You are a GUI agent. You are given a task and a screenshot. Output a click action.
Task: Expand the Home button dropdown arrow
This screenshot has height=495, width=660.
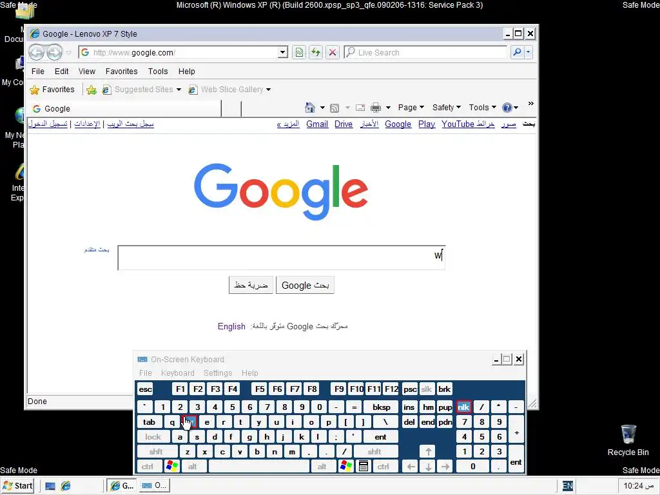tap(322, 108)
